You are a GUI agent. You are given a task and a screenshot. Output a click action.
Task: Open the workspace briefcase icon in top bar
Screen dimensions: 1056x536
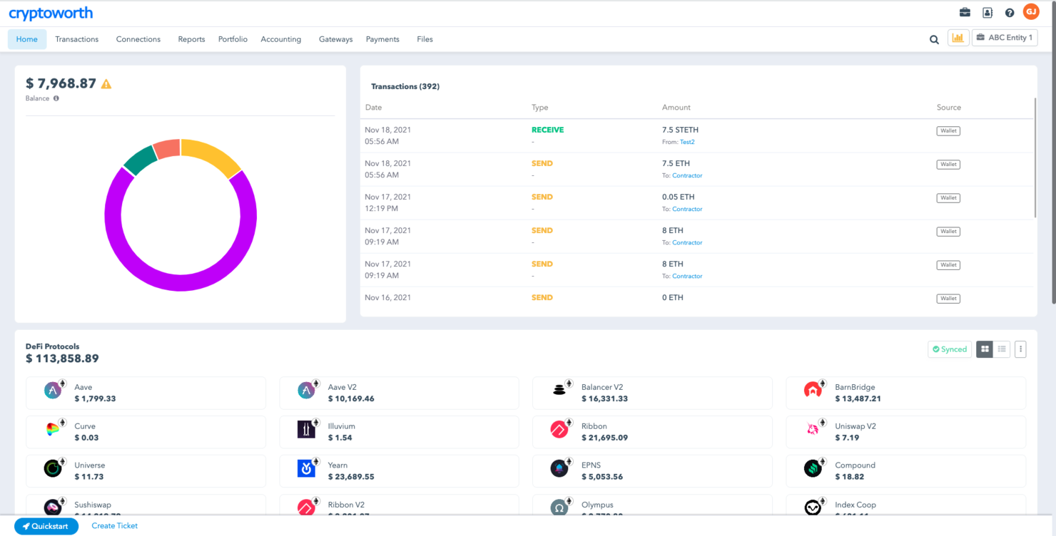coord(965,12)
